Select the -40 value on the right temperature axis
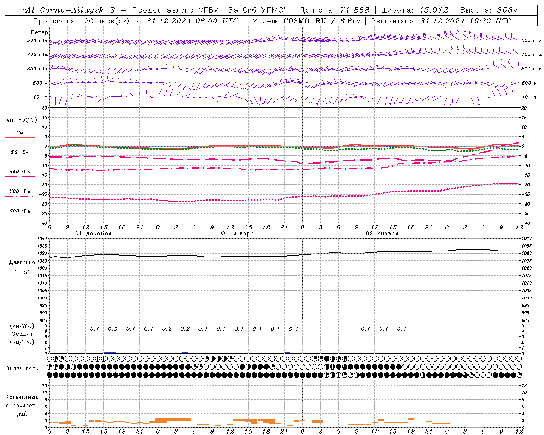The width and height of the screenshot is (544, 435). click(525, 223)
